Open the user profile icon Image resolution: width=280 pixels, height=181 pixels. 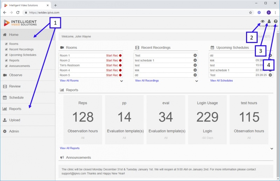tap(269, 21)
